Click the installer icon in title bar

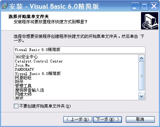point(4,6)
